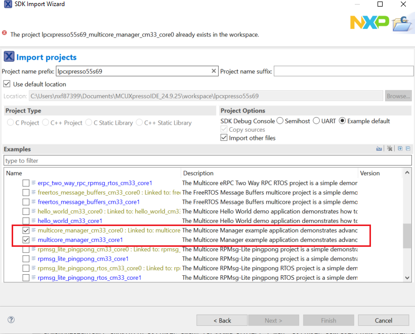Viewport: 415px width, 334px height.
Task: Select the erpc_two_way_rpc_rpmsg_rtos_cm33_core1 row text
Action: tap(95, 183)
